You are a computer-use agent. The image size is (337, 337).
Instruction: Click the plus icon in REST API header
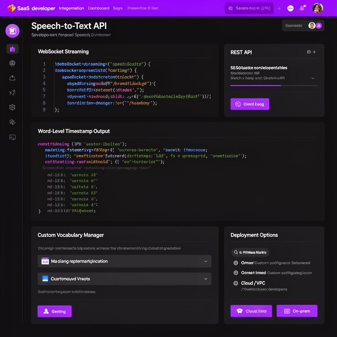315,52
